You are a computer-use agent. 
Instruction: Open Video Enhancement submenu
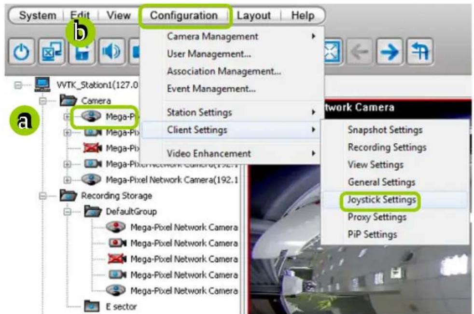(233, 153)
